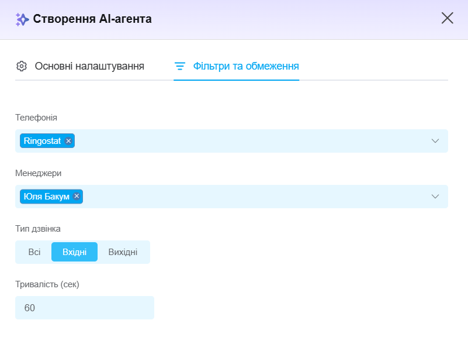Click the Ringostat chip label

tap(42, 141)
